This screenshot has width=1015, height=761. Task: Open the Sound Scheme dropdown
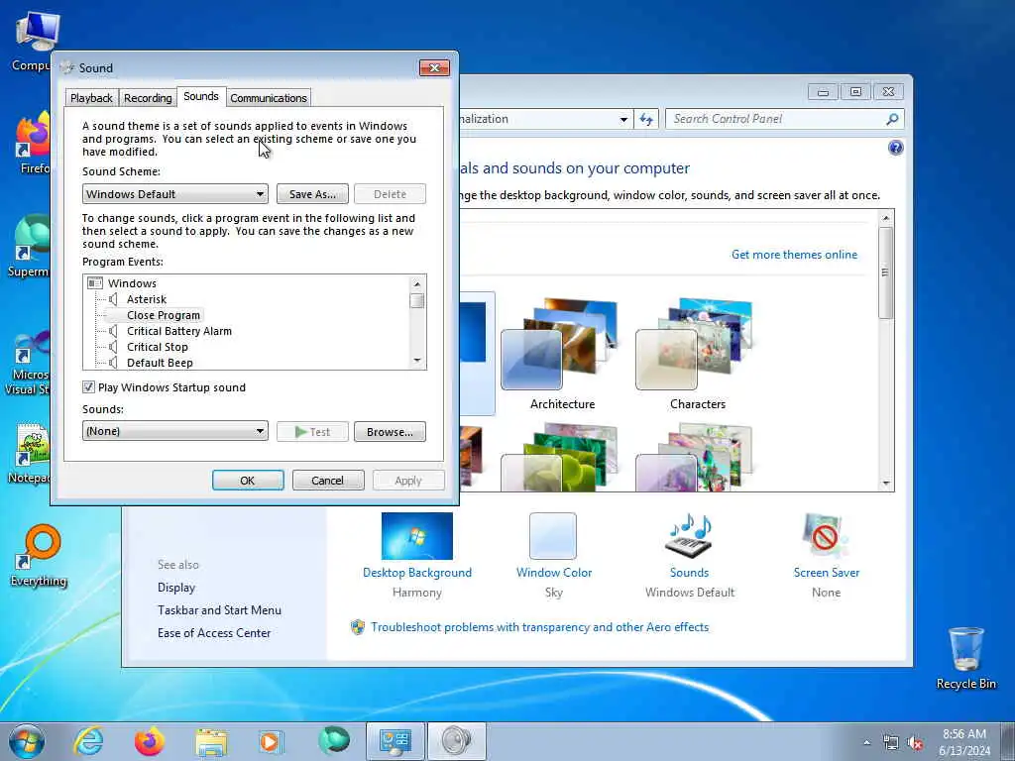coord(174,194)
